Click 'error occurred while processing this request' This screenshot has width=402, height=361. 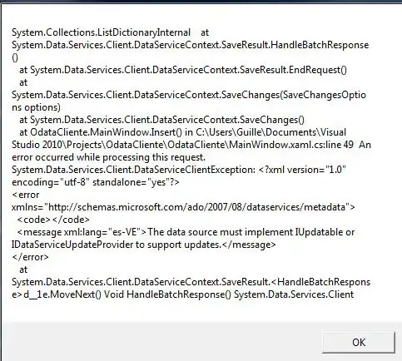pyautogui.click(x=108, y=157)
